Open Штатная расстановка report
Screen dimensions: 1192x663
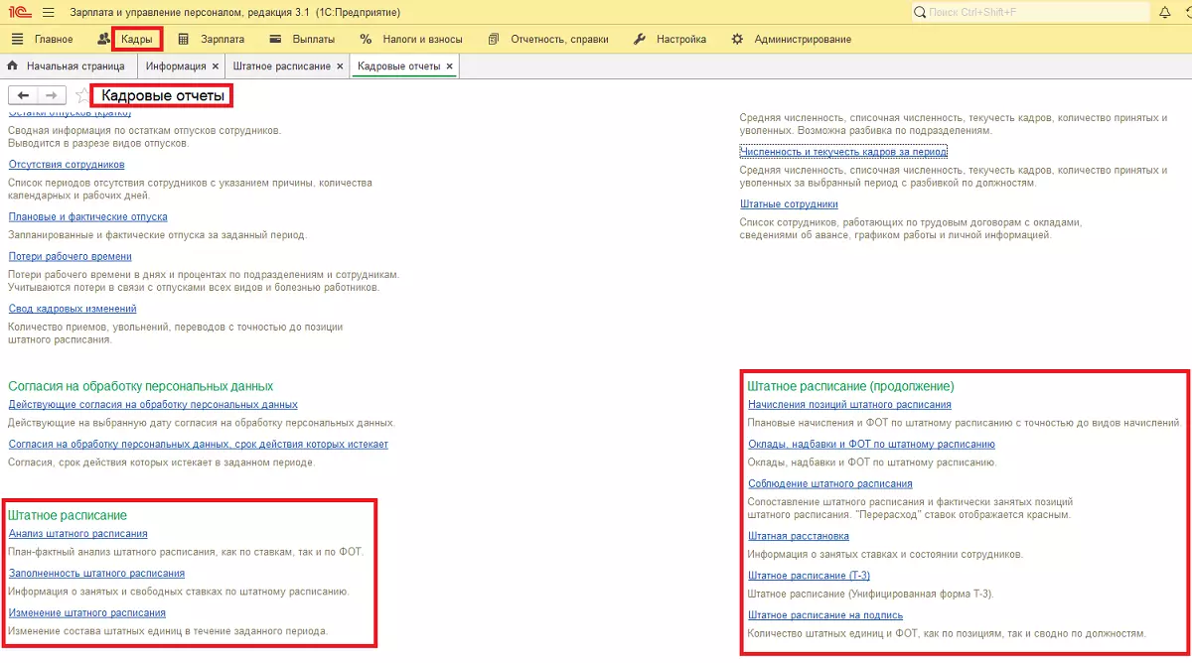798,536
